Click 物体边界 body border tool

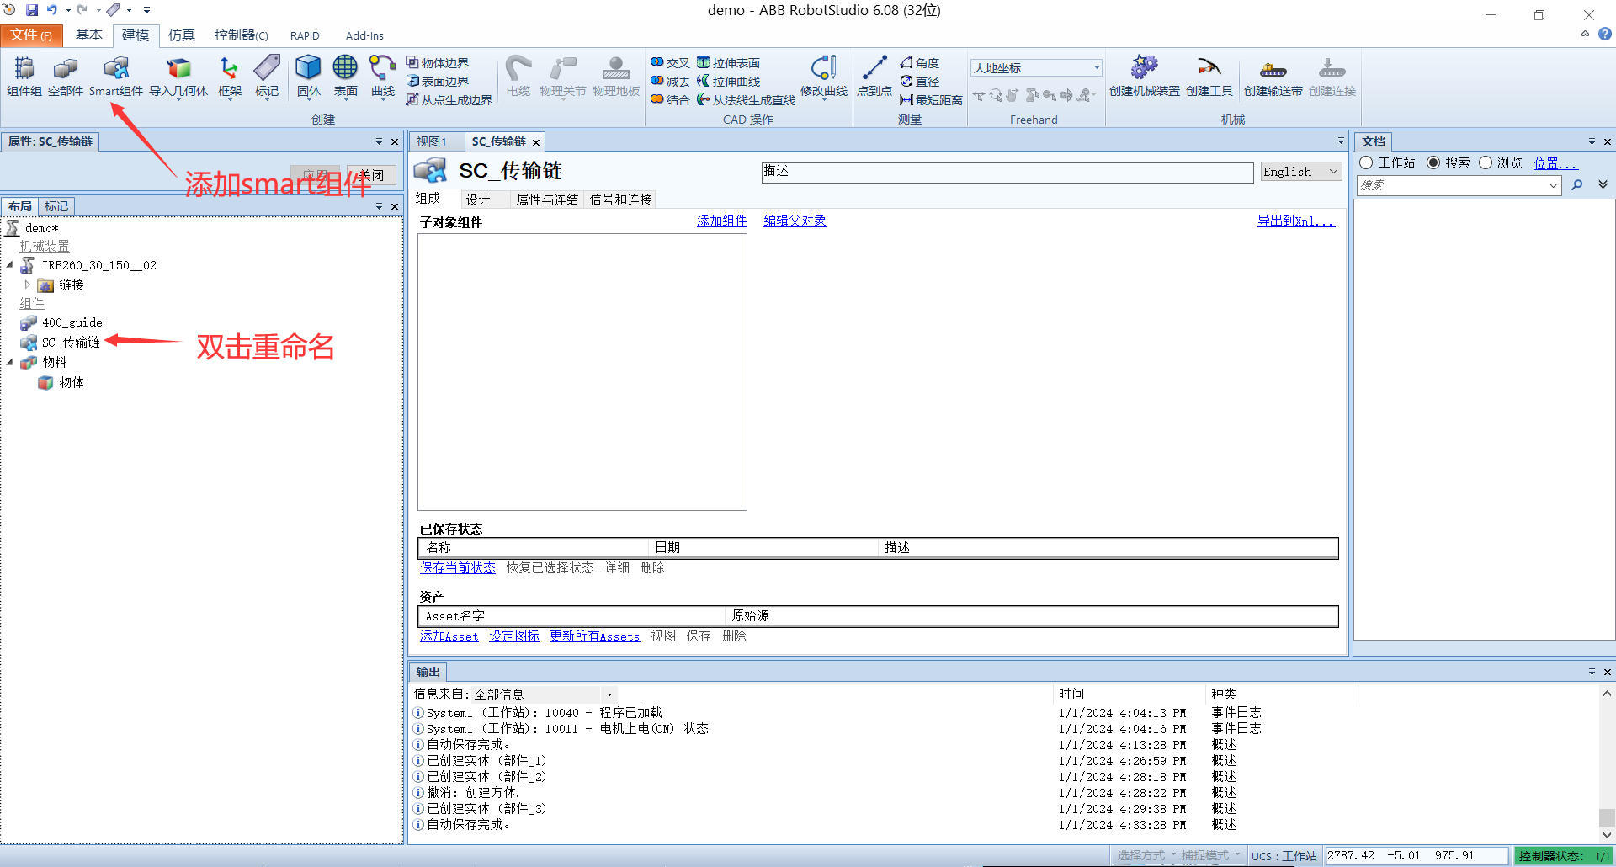pos(438,63)
